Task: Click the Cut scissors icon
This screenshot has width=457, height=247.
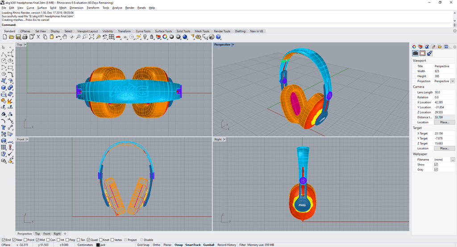Action: (x=38, y=37)
